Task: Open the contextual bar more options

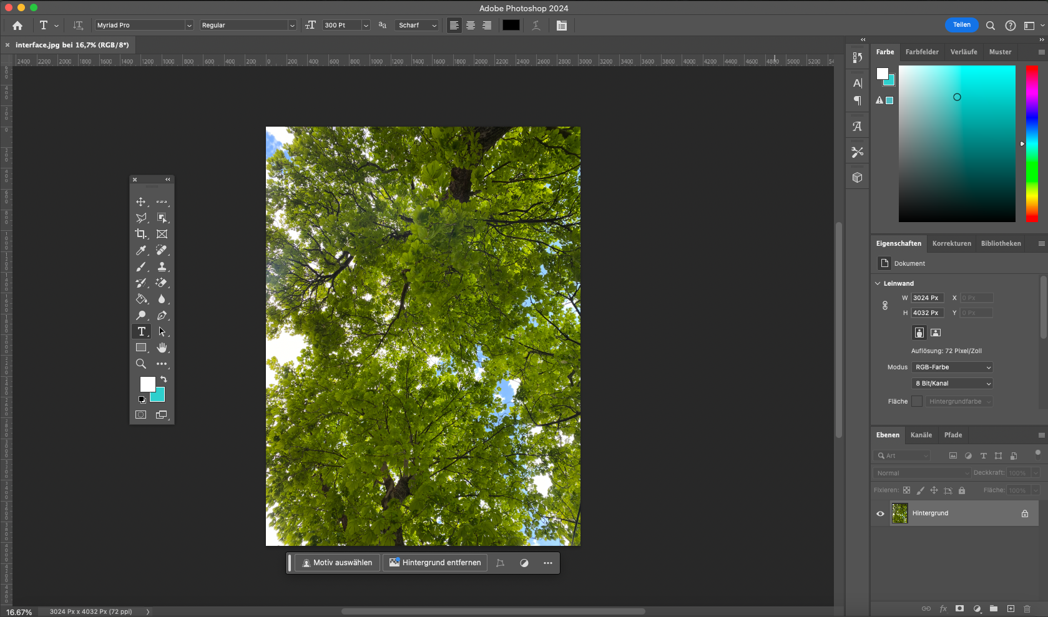Action: coord(548,563)
